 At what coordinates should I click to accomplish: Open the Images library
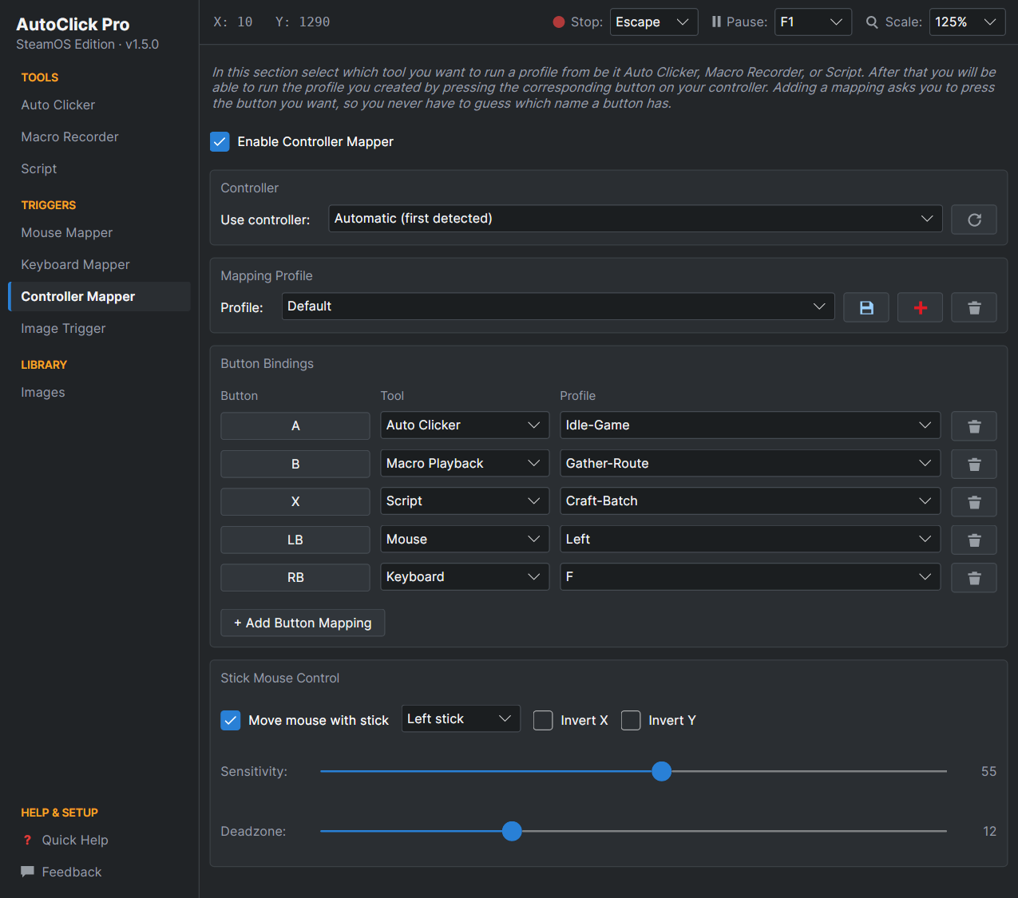99,392
